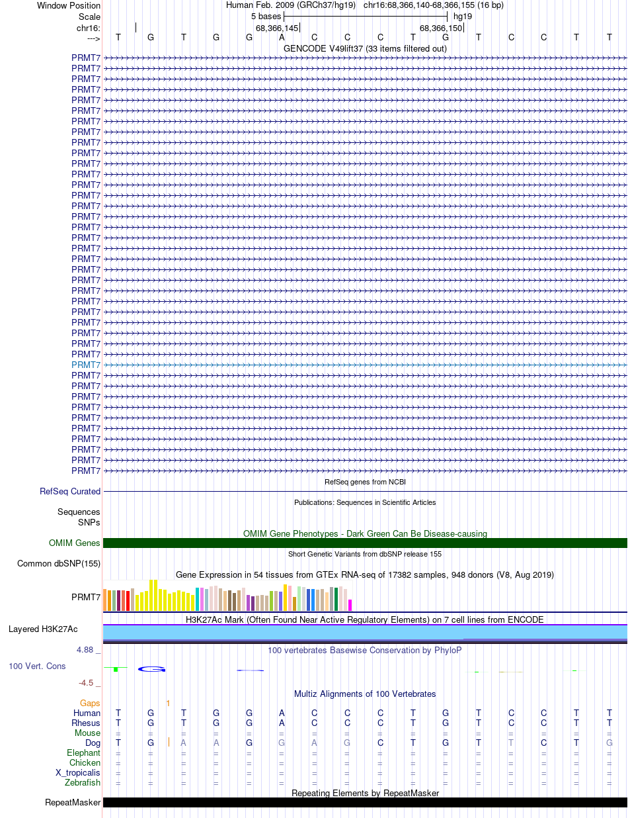The height and width of the screenshot is (818, 628).
Task: Click the Layered H3K27Ac label
Action: point(43,629)
